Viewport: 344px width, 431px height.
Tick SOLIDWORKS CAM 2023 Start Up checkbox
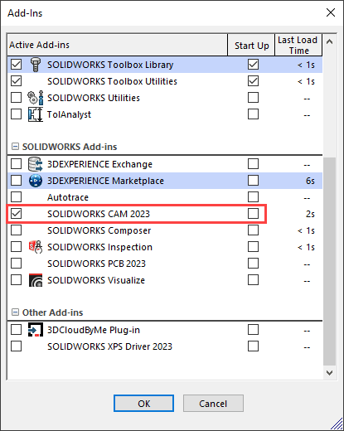coord(253,214)
